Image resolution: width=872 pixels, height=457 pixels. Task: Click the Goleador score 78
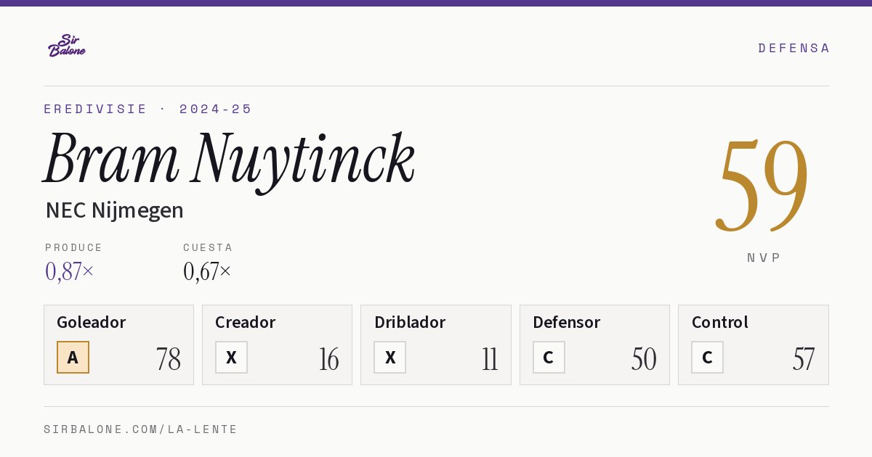tap(169, 359)
